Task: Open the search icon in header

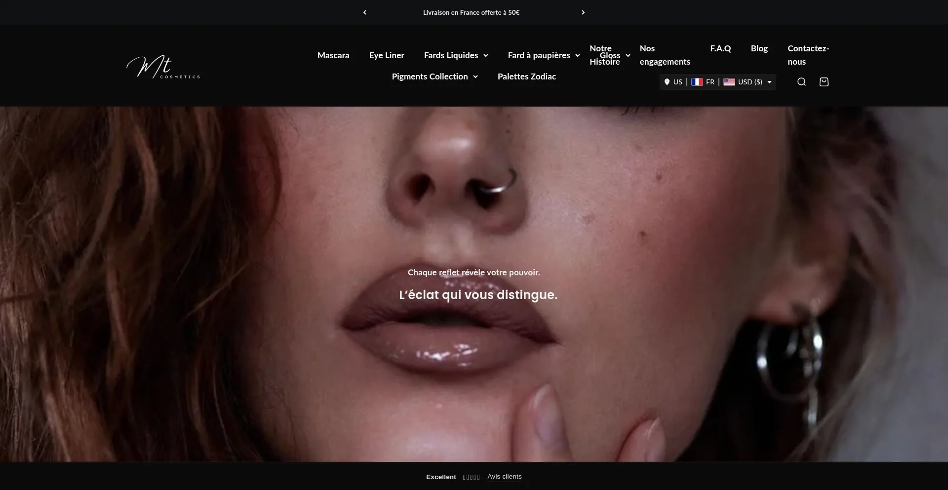Action: [801, 82]
